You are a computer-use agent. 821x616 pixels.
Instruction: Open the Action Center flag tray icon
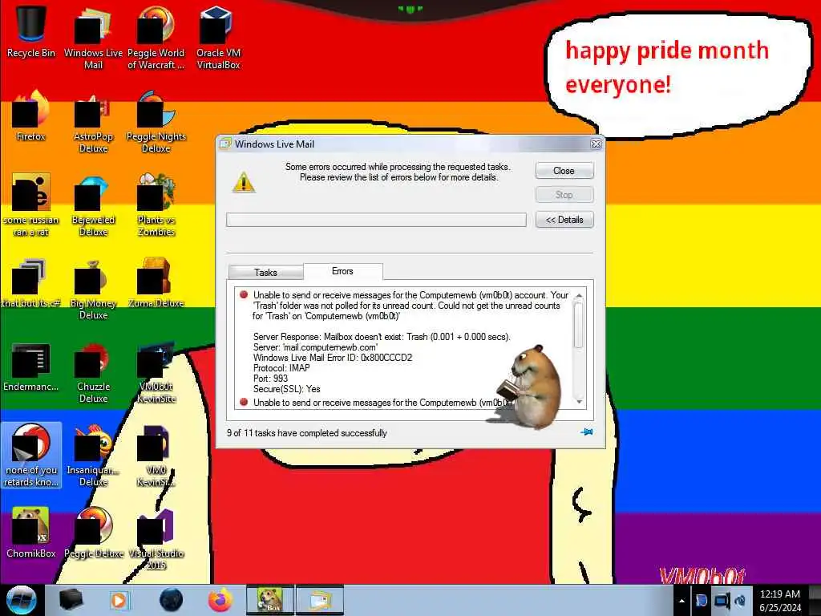(x=701, y=601)
